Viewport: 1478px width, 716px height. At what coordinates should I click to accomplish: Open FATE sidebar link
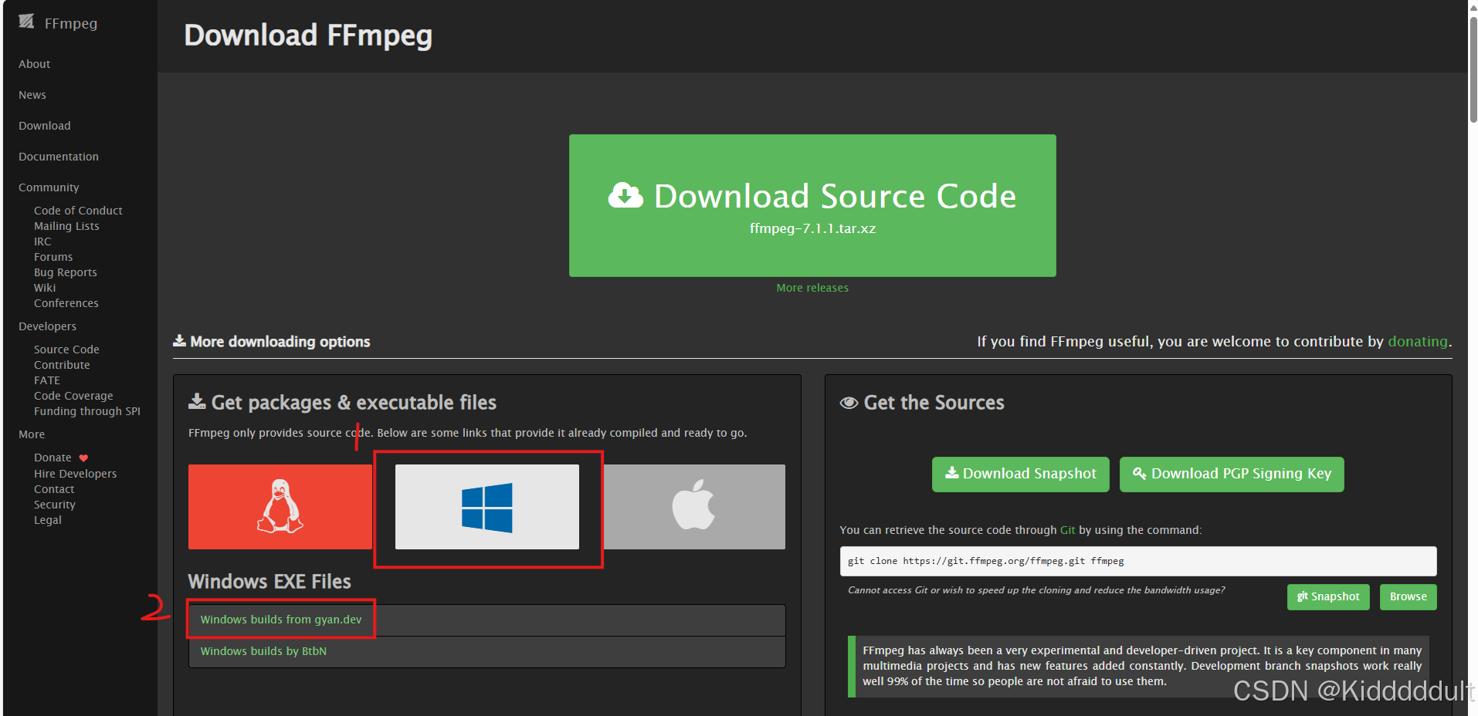coord(47,380)
